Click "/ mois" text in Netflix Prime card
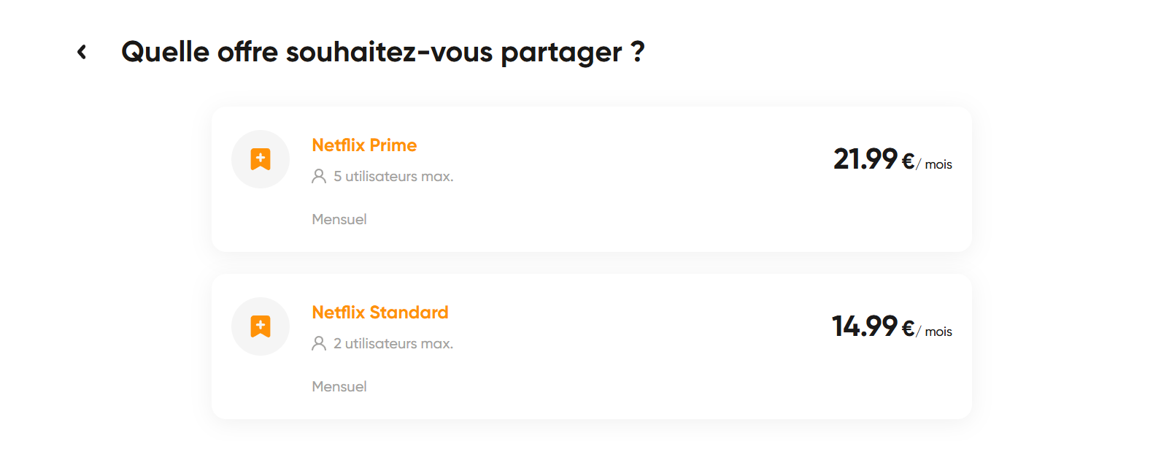The height and width of the screenshot is (463, 1153). pos(935,165)
